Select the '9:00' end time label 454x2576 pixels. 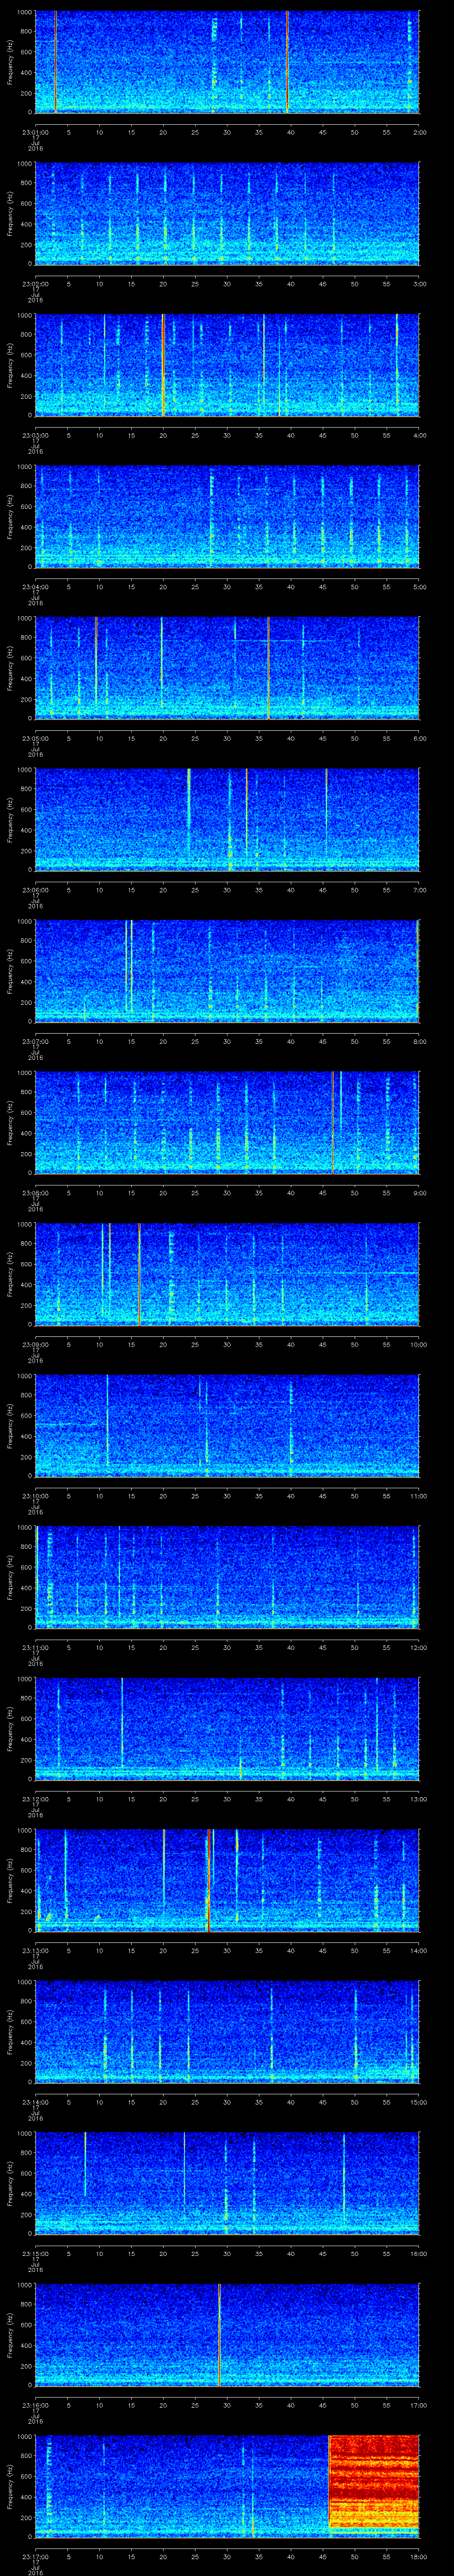click(419, 1192)
